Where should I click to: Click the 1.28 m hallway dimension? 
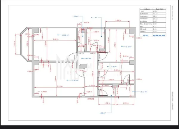coord(92,85)
